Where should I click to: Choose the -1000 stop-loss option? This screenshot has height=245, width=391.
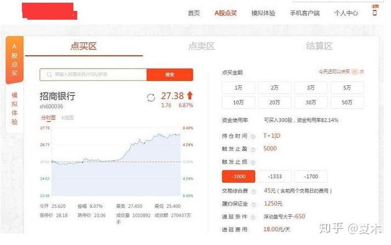coord(239,176)
